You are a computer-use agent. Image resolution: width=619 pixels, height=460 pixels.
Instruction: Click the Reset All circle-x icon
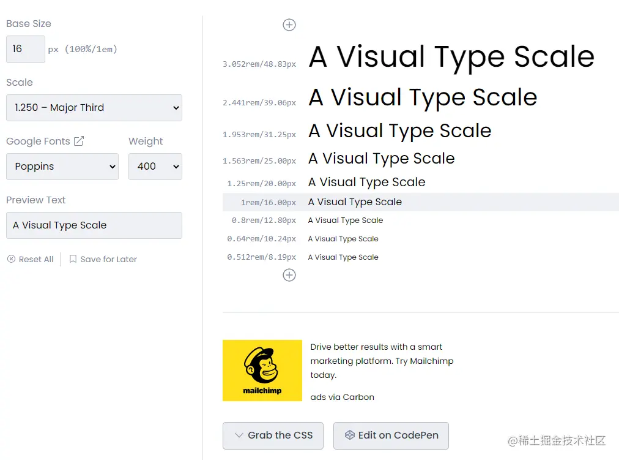11,259
